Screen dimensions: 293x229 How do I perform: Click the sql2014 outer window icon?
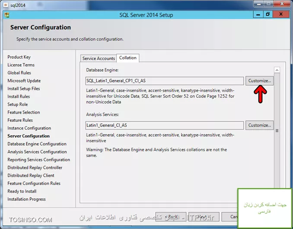[6, 5]
